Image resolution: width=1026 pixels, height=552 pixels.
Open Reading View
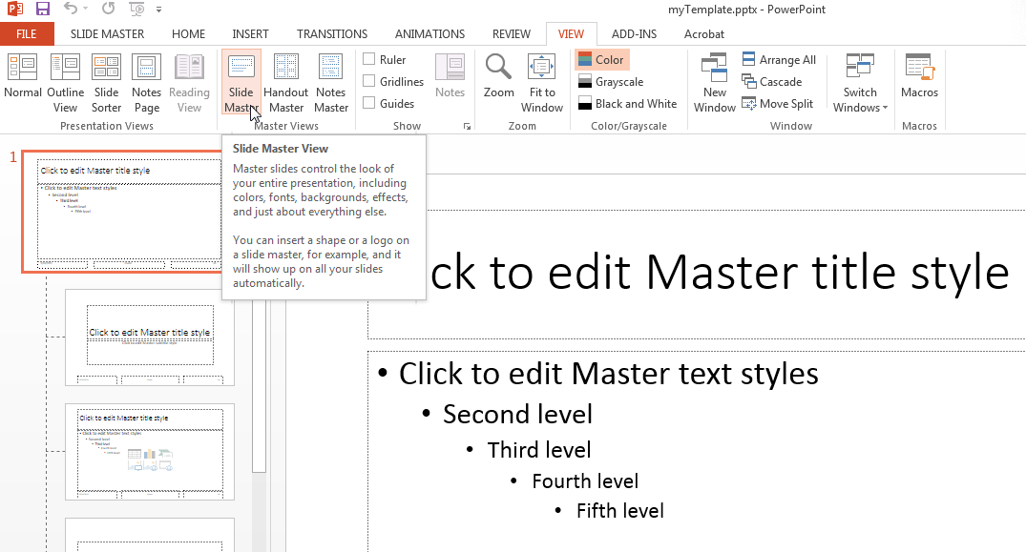tap(189, 81)
